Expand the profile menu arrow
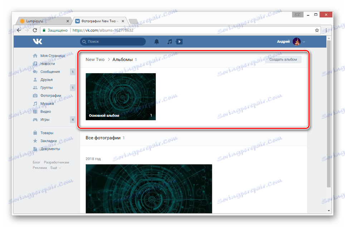The image size is (345, 227). [304, 42]
